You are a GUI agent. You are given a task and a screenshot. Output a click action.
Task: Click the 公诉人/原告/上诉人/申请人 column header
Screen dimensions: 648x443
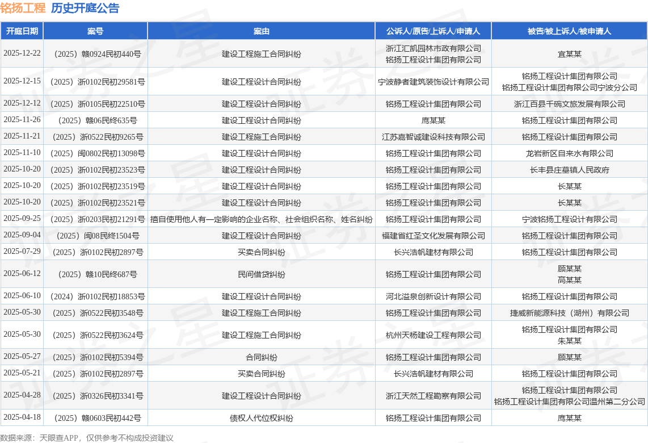click(433, 31)
